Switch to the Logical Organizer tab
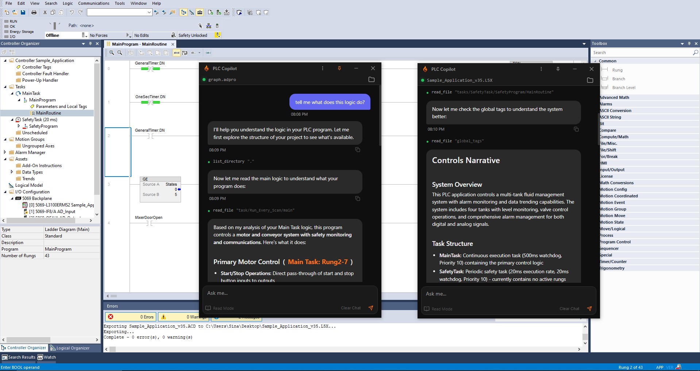 [x=72, y=348]
